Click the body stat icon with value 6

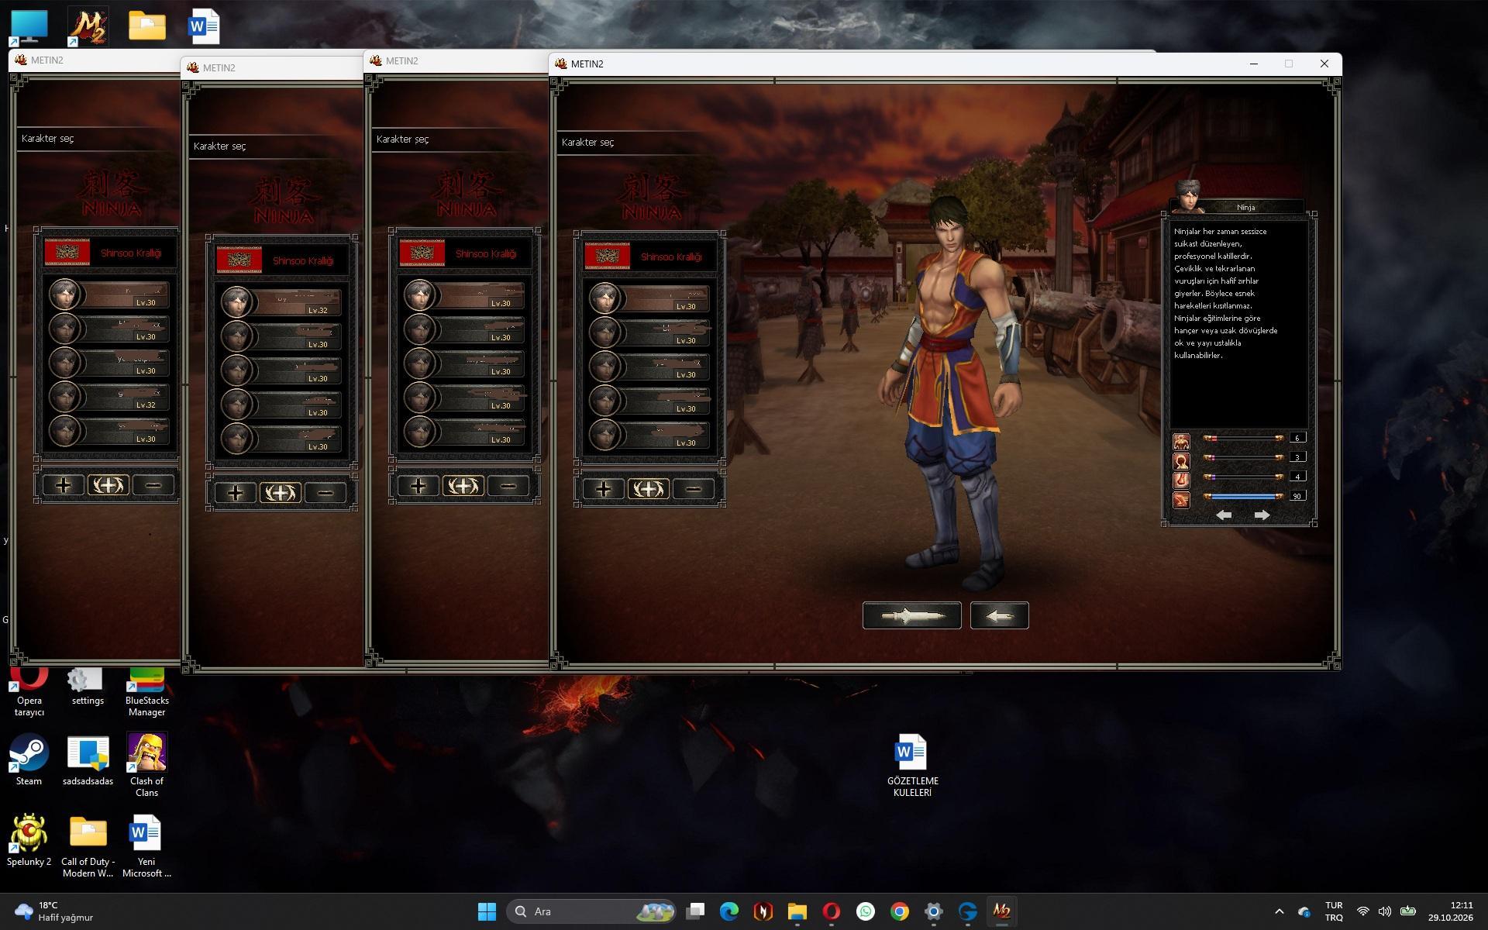pos(1181,442)
